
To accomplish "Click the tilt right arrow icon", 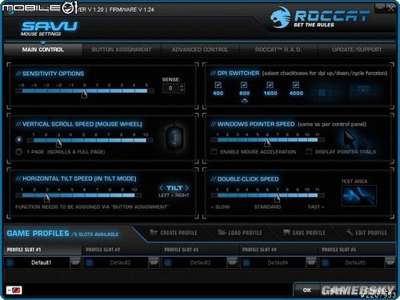I will pos(186,188).
